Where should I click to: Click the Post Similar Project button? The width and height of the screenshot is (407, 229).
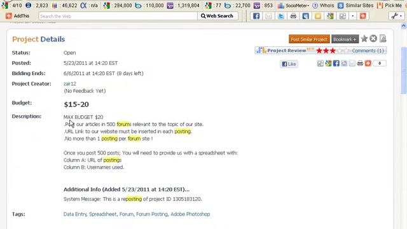[309, 39]
